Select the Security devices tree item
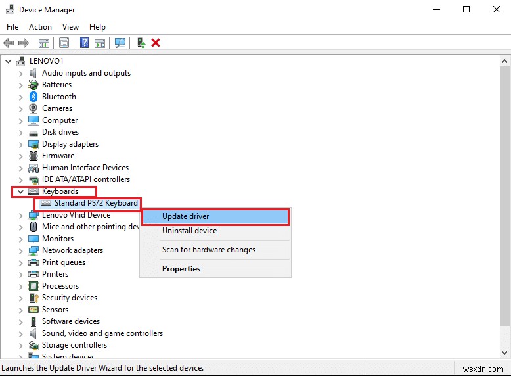This screenshot has height=376, width=511. 70,298
